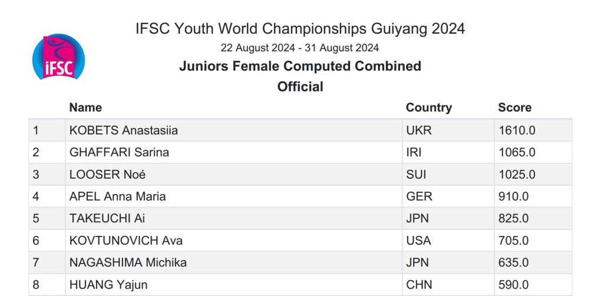Select APEL Anna Maria name cell
Screen dimensions: 601x296
coord(234,197)
